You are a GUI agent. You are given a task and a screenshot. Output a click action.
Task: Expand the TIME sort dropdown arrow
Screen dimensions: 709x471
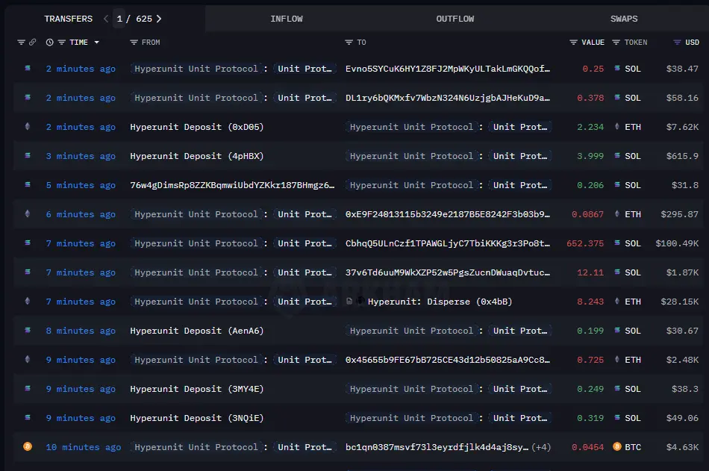pyautogui.click(x=97, y=42)
